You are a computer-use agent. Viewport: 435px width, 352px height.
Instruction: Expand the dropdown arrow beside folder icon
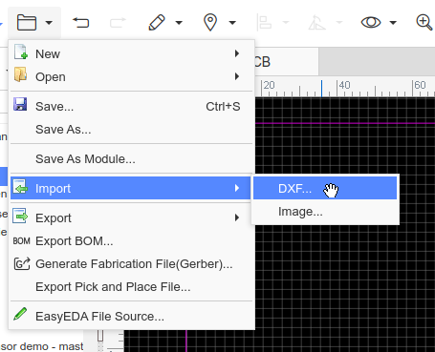[49, 23]
